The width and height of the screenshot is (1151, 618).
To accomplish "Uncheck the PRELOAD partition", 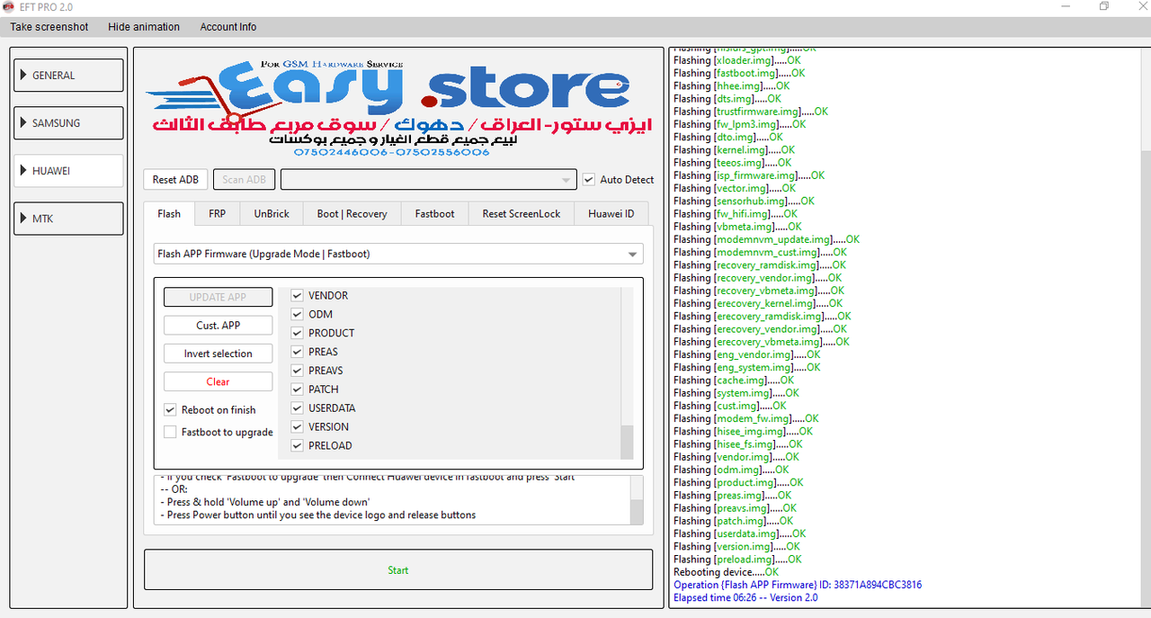I will pyautogui.click(x=297, y=446).
